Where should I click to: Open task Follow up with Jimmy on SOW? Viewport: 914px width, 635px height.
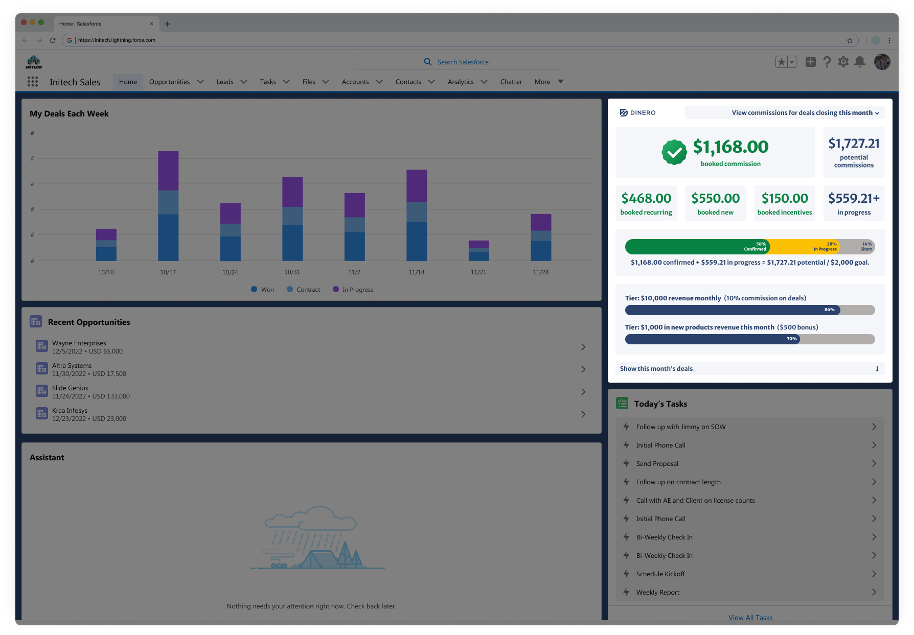coord(750,427)
